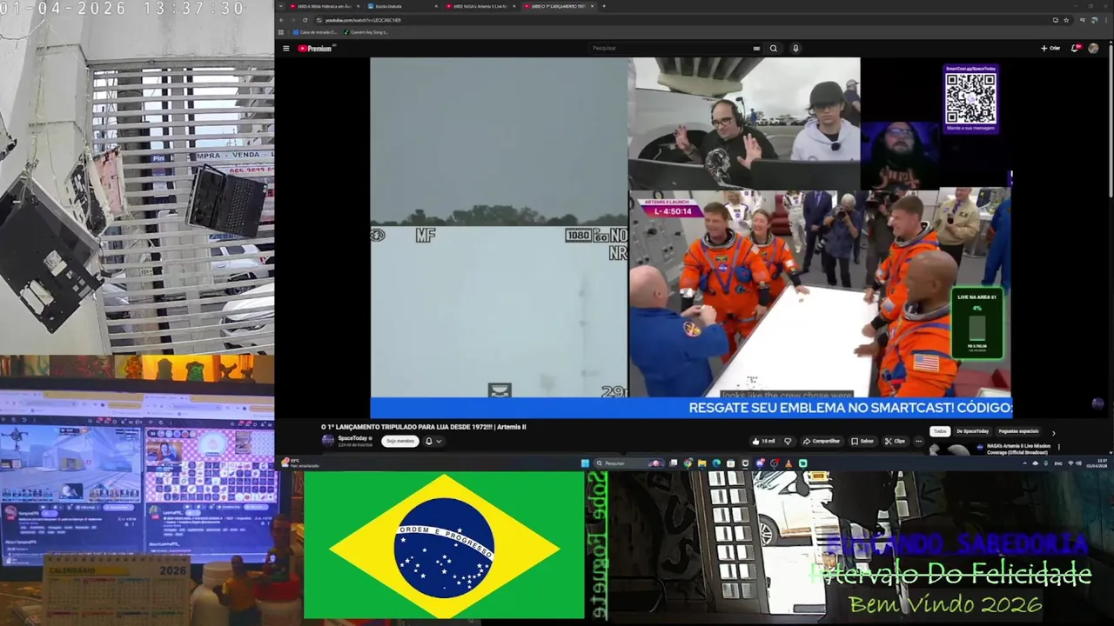This screenshot has height=626, width=1114.
Task: Switch to the Escola Gratuita browser tab
Action: (x=401, y=6)
